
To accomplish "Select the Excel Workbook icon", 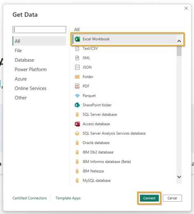I will point(77,39).
